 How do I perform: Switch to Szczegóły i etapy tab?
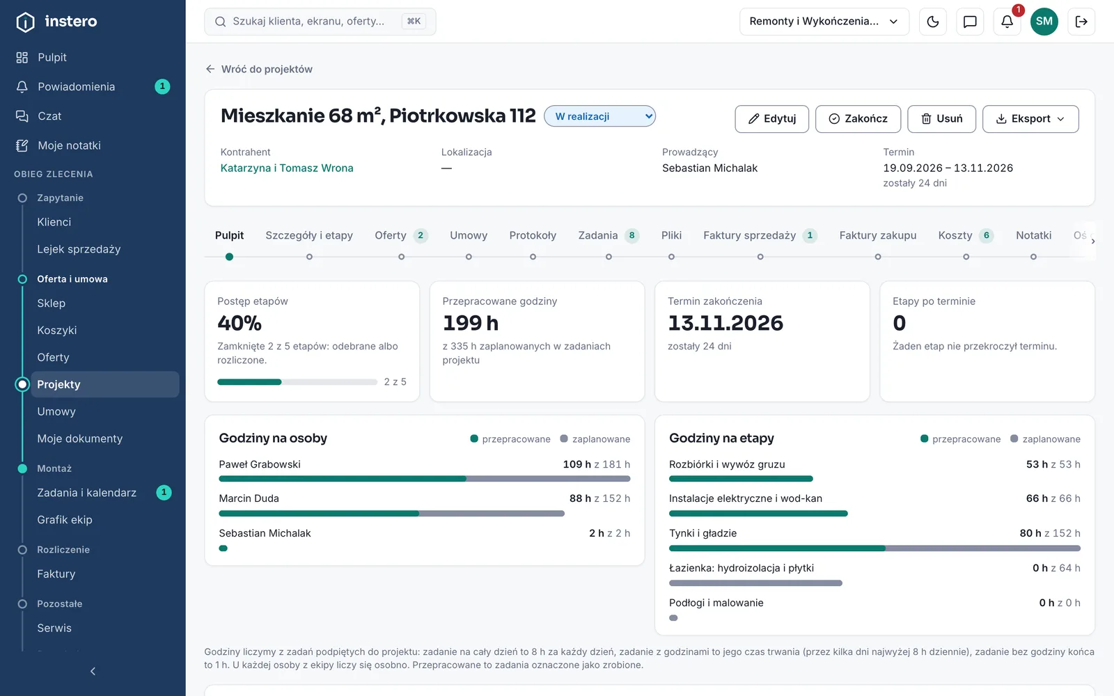[x=309, y=235]
